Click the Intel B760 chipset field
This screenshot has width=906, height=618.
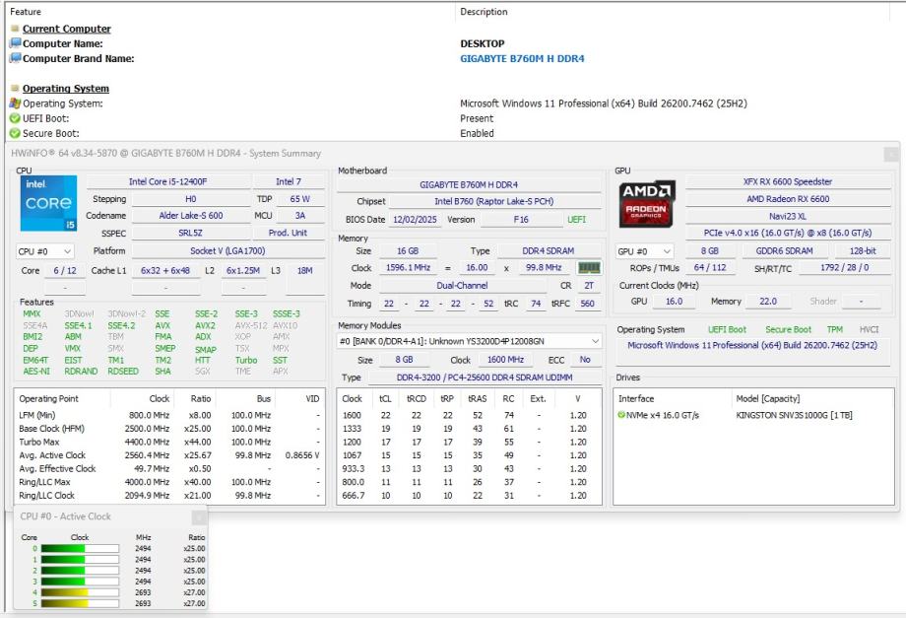click(494, 202)
